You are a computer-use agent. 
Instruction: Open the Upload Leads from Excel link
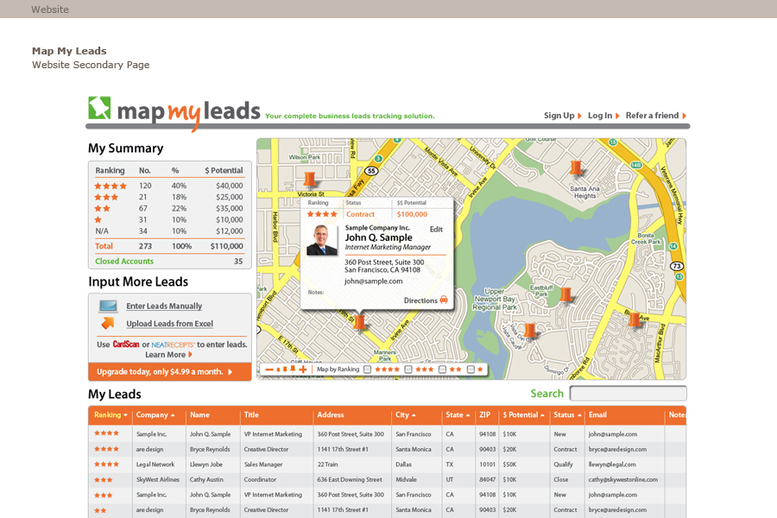click(x=169, y=324)
